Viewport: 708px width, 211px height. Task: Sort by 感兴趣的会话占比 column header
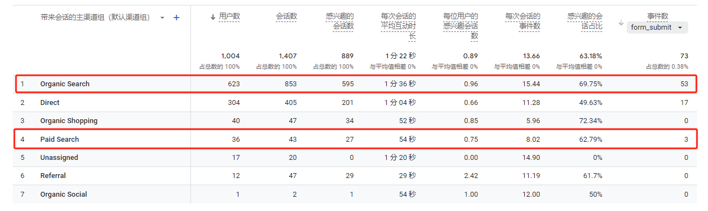coord(584,21)
